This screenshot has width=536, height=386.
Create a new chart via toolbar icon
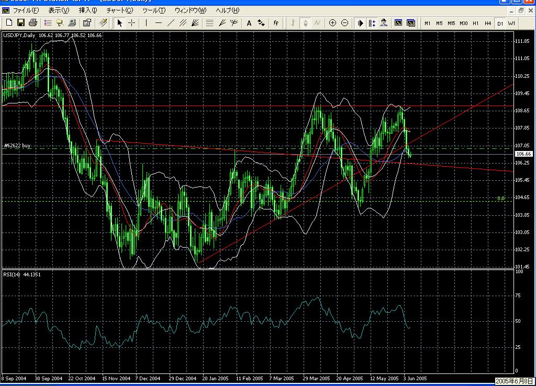point(9,23)
